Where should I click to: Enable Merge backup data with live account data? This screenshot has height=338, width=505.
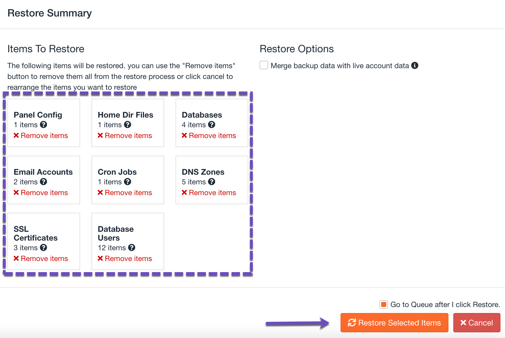pyautogui.click(x=264, y=65)
